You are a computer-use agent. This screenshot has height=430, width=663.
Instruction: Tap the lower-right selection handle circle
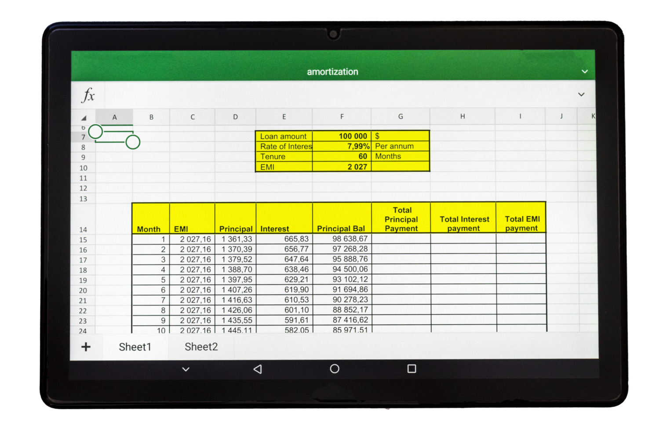(133, 142)
